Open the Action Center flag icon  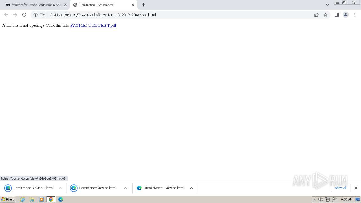point(334,199)
